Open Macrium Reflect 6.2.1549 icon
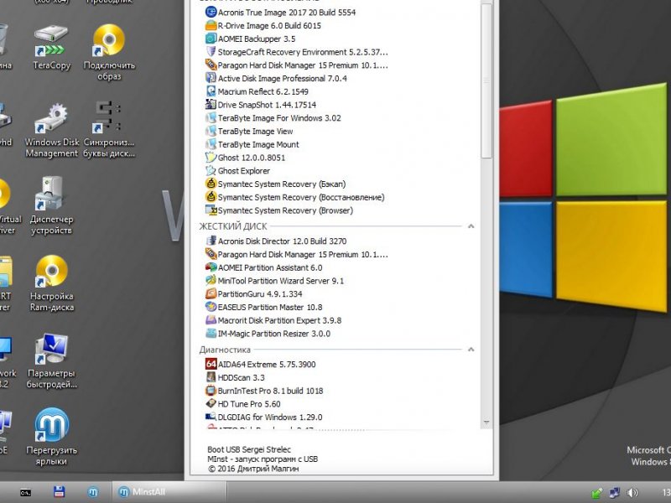 click(211, 91)
